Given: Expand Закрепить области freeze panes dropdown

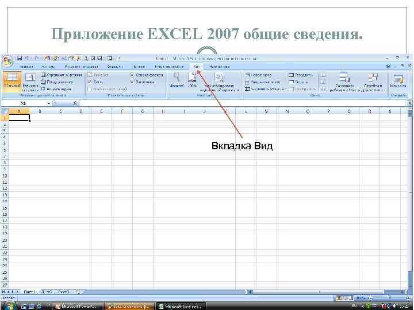Looking at the screenshot, I should [x=266, y=89].
